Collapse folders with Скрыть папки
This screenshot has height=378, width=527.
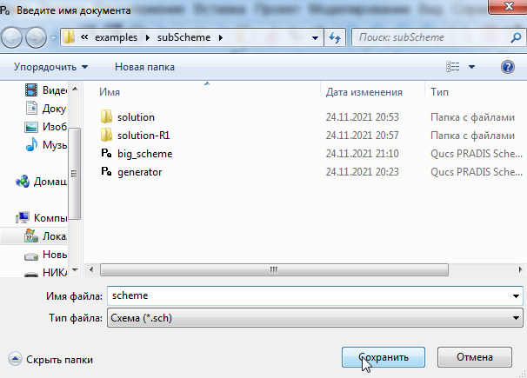click(x=50, y=359)
